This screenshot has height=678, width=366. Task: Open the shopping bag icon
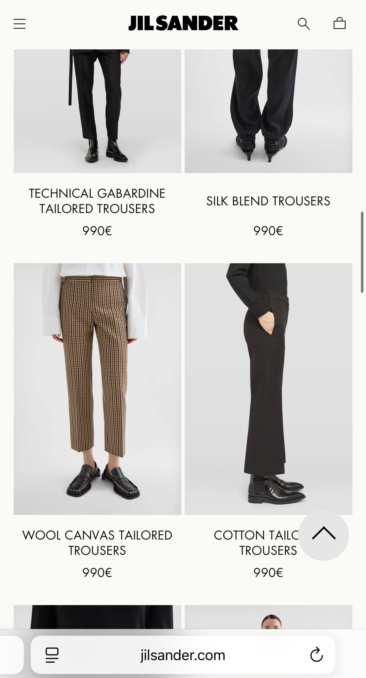pos(339,23)
